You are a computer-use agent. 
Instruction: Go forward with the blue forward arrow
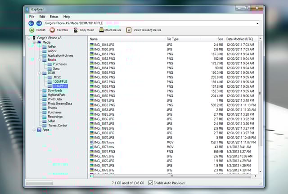(39, 23)
